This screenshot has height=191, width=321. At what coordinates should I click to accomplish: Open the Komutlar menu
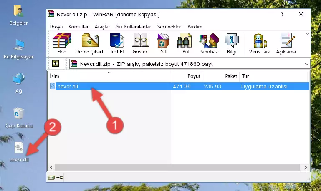click(78, 27)
